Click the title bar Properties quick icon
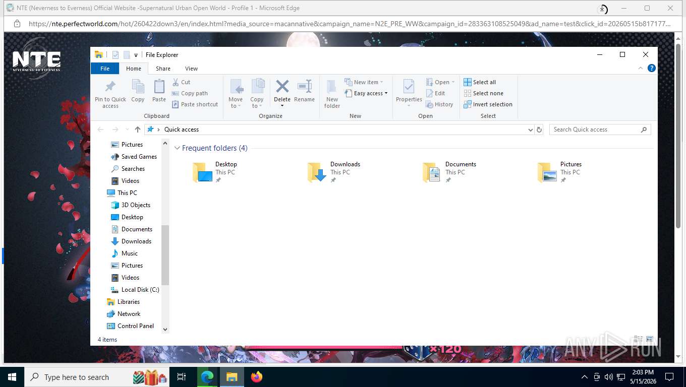Viewport: 686px width, 387px height. coord(116,55)
